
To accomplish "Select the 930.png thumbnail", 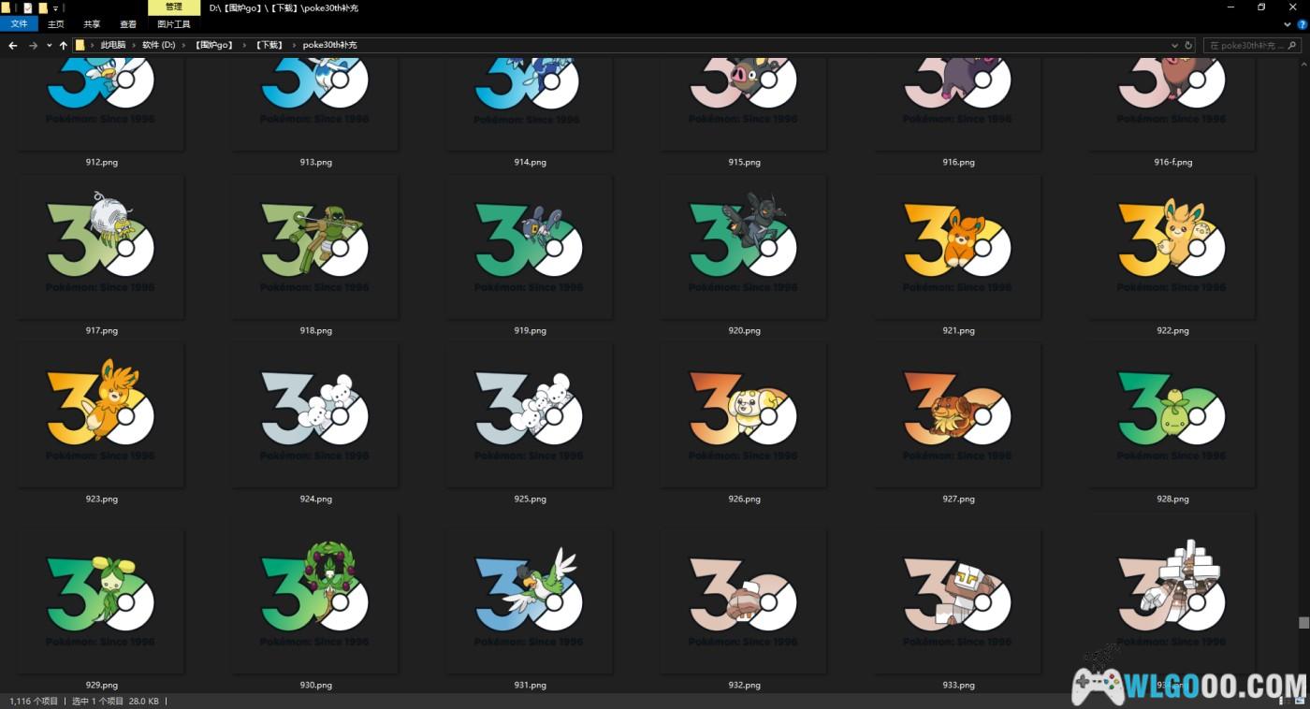I will [x=315, y=609].
